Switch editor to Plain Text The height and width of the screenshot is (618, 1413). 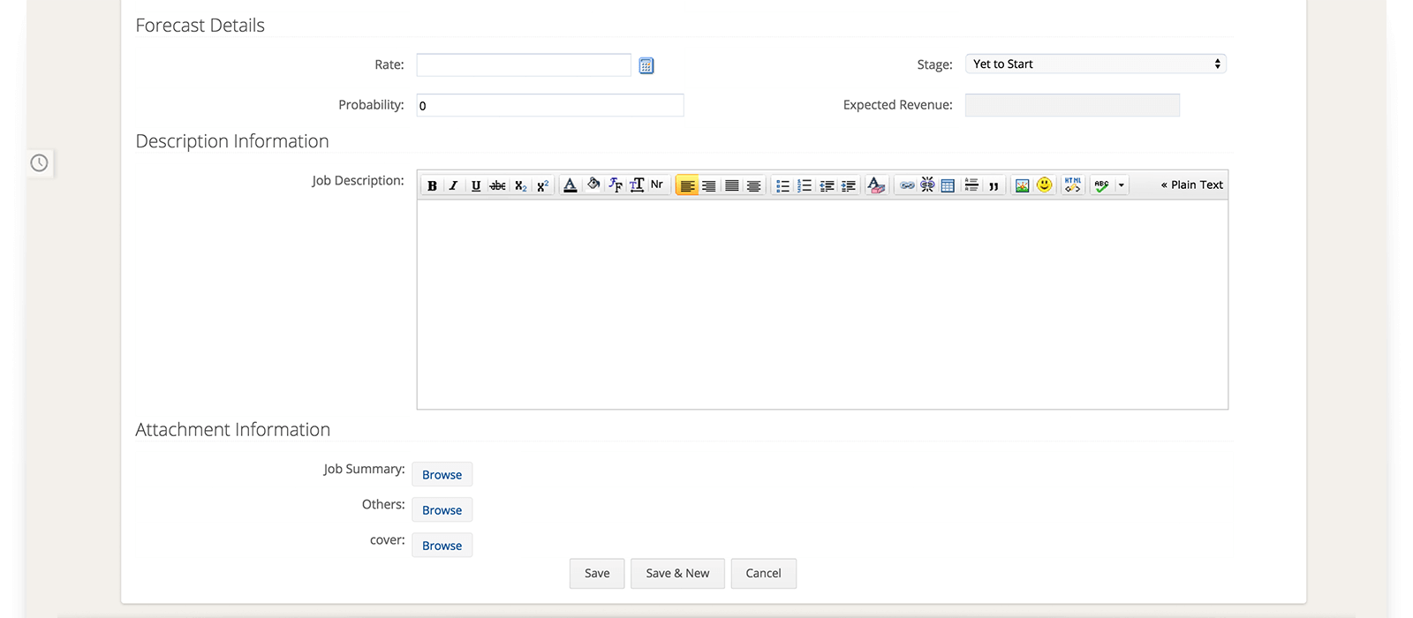coord(1191,185)
